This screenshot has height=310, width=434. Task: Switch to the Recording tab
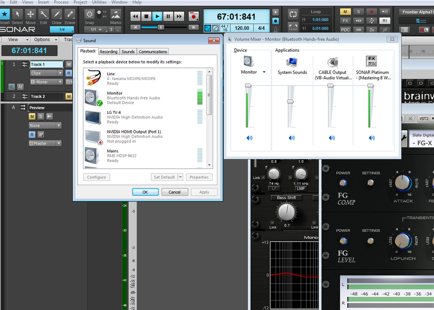[108, 52]
